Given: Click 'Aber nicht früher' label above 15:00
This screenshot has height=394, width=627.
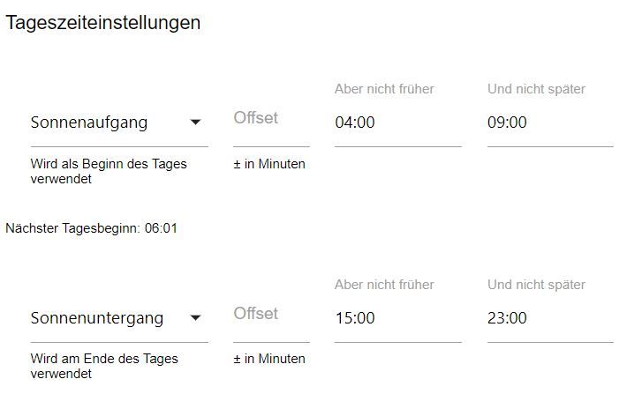Looking at the screenshot, I should tap(384, 285).
